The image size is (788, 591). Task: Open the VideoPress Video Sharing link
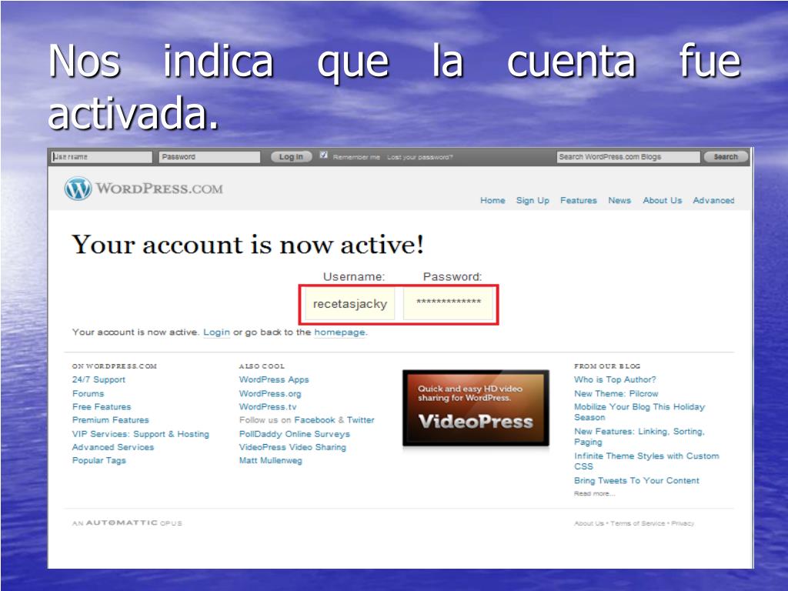[292, 447]
